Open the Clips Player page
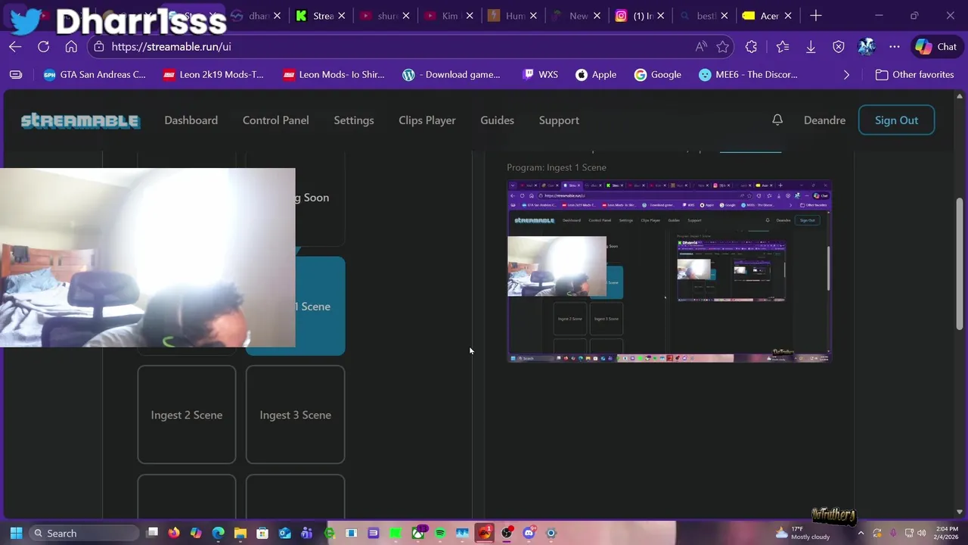This screenshot has width=968, height=545. pos(427,120)
